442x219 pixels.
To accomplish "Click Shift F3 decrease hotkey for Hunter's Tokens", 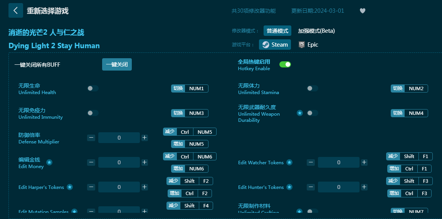I will click(409, 181).
